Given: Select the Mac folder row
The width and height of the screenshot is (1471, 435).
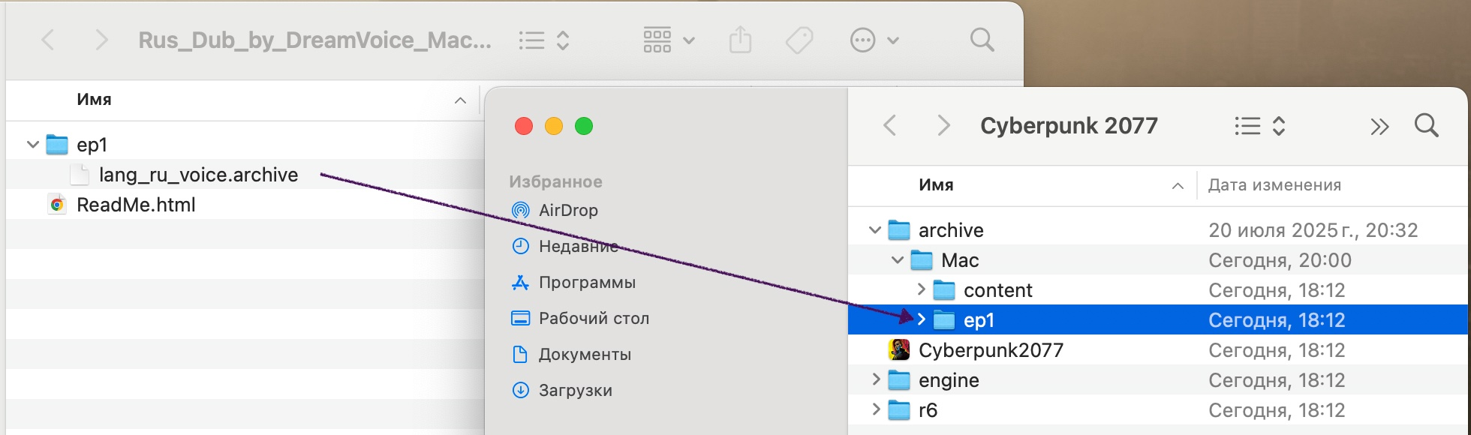Looking at the screenshot, I should 1158,259.
